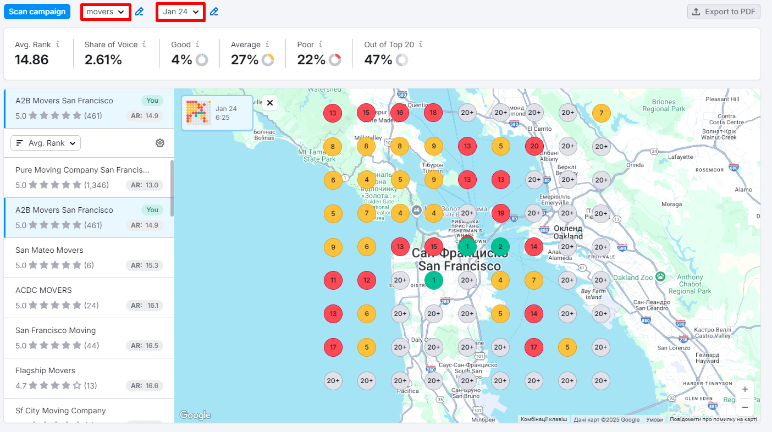Viewport: 772px width, 432px height.
Task: Click the info icon beside Average
Action: pos(268,45)
